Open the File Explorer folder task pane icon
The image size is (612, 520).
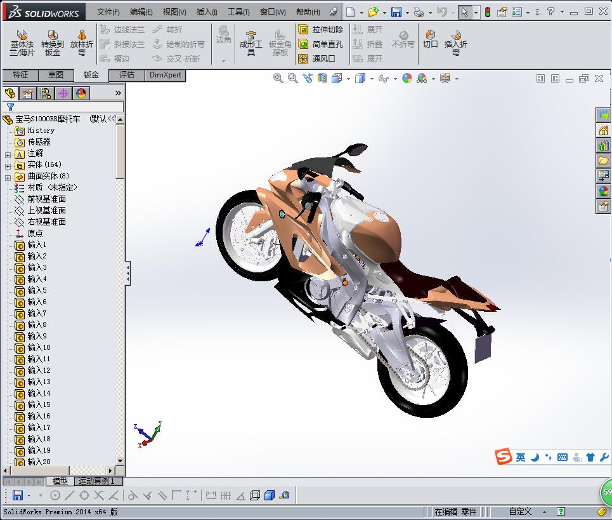(x=603, y=161)
